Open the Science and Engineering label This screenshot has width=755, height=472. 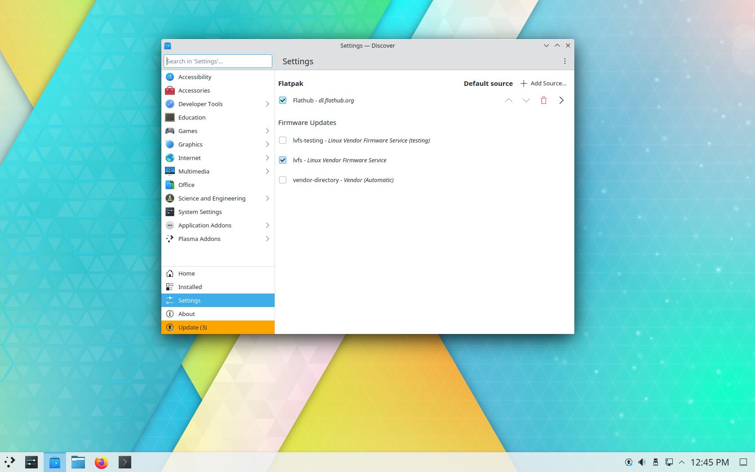[x=212, y=198]
